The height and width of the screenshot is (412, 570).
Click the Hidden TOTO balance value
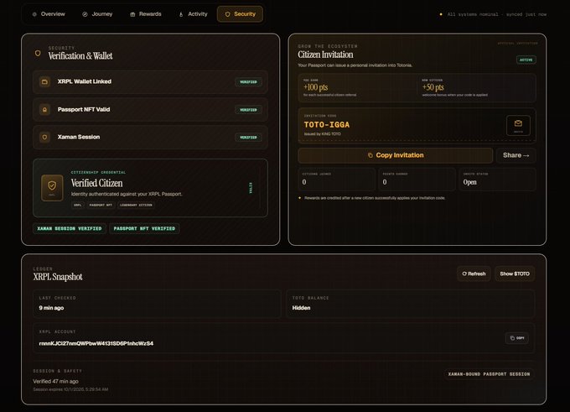coord(302,308)
